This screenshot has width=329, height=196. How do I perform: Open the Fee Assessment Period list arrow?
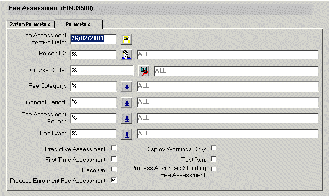point(127,119)
